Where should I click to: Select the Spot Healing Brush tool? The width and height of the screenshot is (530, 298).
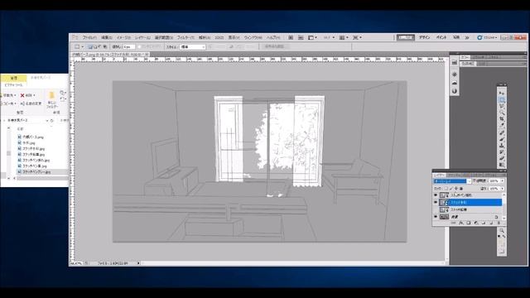[502, 132]
